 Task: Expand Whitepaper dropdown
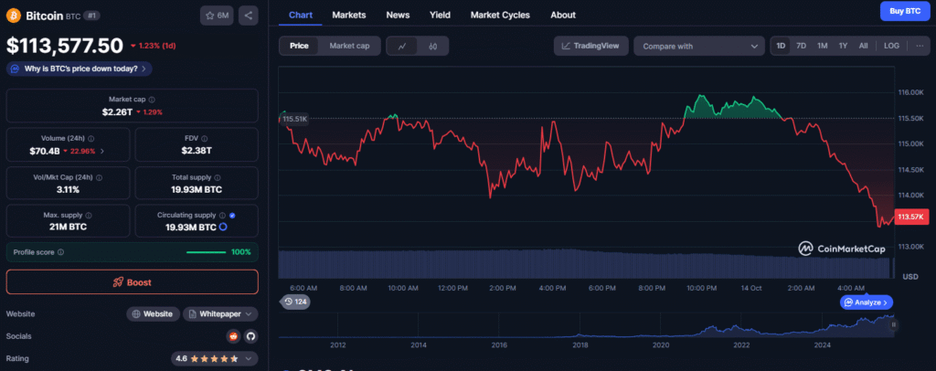[x=221, y=313]
